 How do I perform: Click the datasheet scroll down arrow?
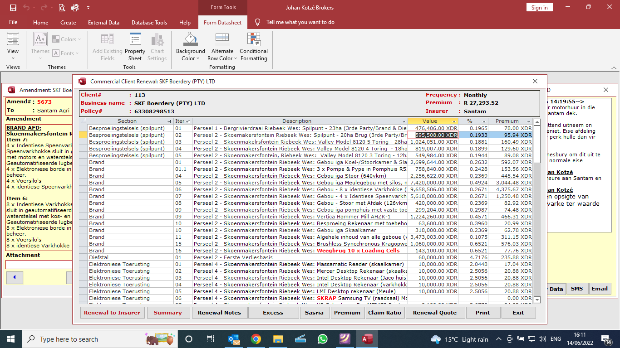[537, 300]
